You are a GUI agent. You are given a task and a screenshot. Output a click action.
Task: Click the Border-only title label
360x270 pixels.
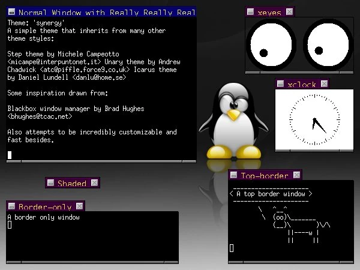point(45,206)
